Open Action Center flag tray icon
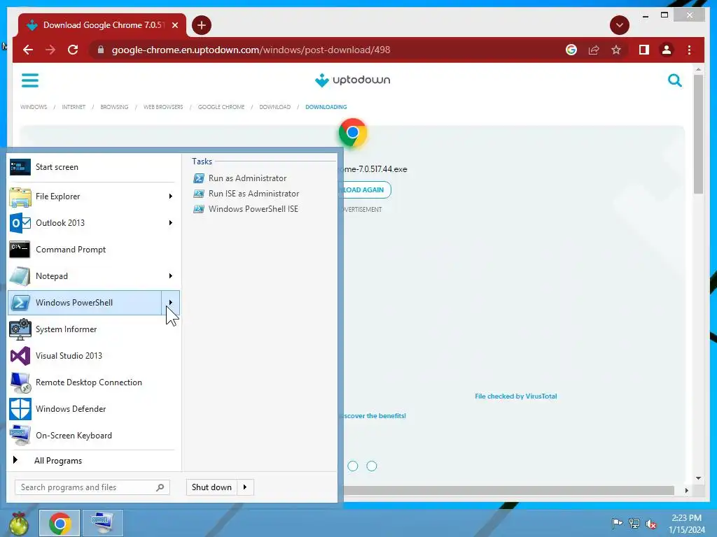This screenshot has width=717, height=537. click(x=617, y=523)
